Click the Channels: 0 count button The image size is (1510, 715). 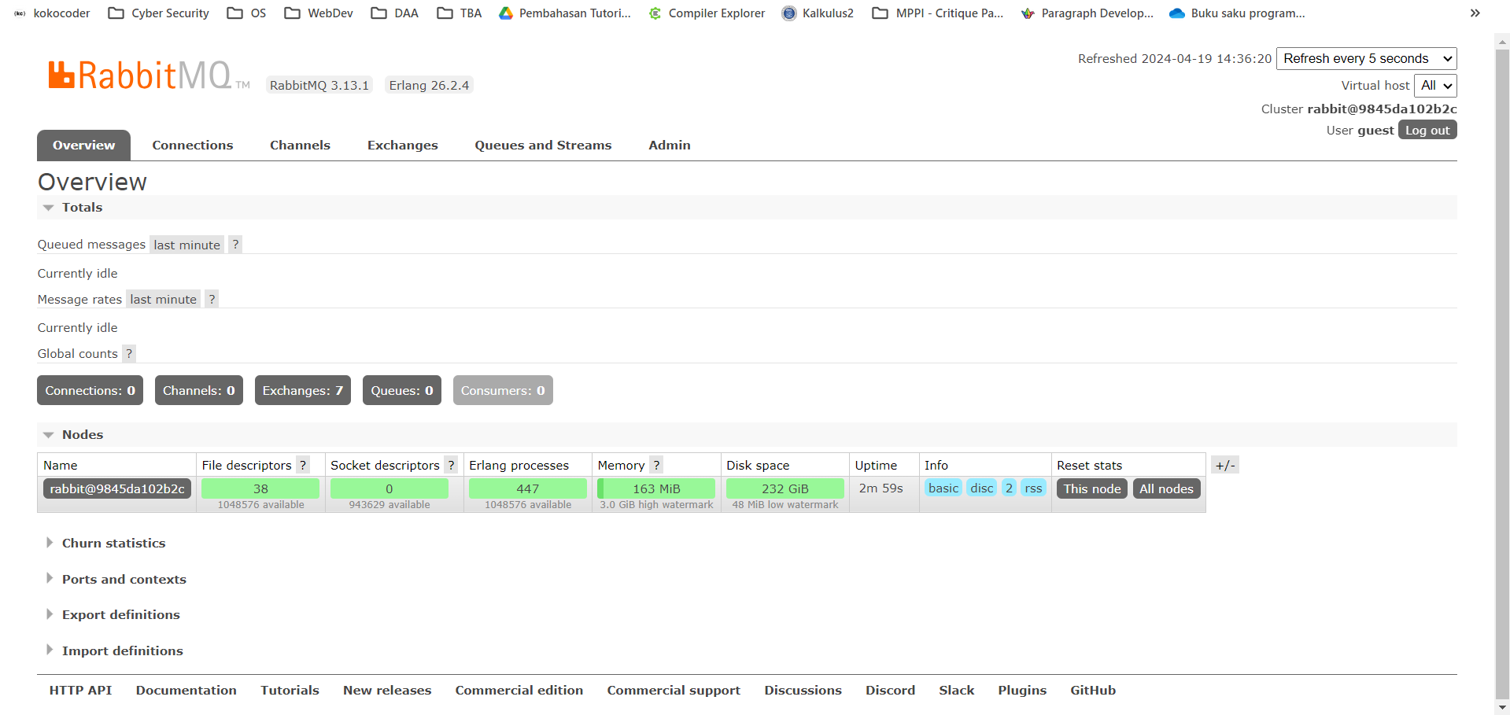coord(199,390)
